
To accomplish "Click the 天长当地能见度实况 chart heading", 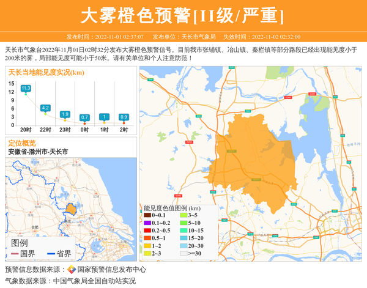I will (46, 72).
